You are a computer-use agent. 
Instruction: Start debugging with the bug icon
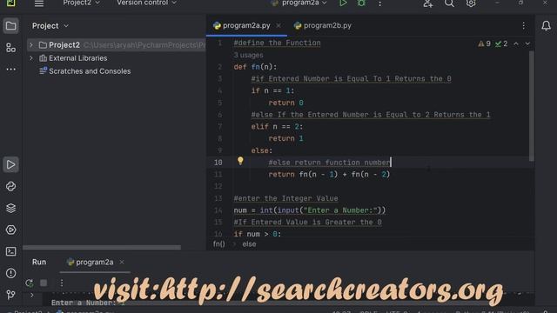[361, 3]
